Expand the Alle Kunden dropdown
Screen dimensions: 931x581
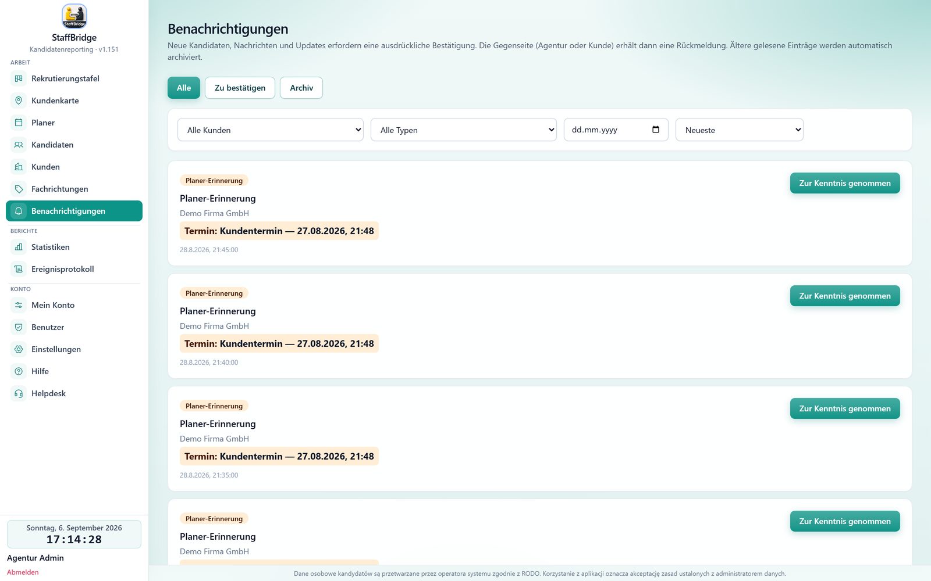pos(271,130)
